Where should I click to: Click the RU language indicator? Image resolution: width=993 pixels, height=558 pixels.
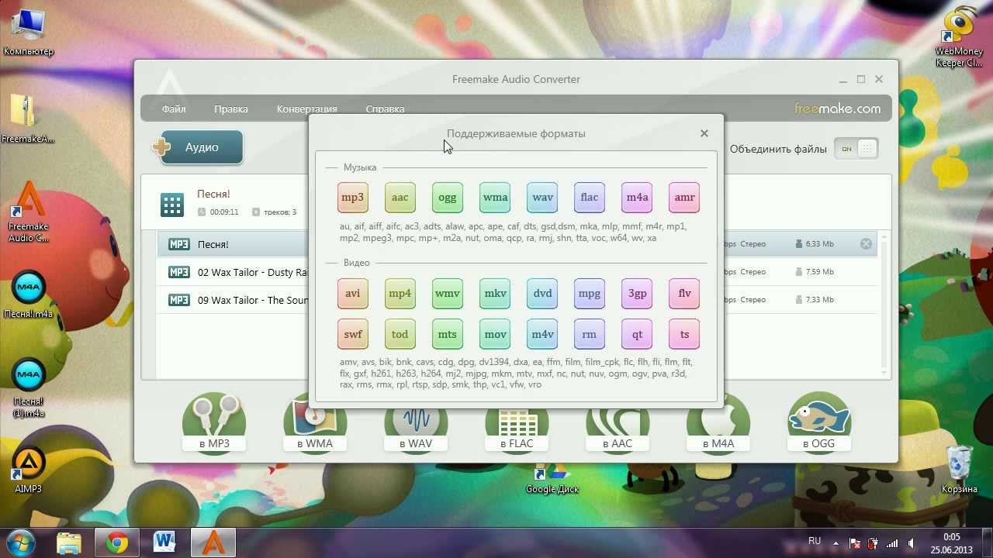click(x=815, y=541)
